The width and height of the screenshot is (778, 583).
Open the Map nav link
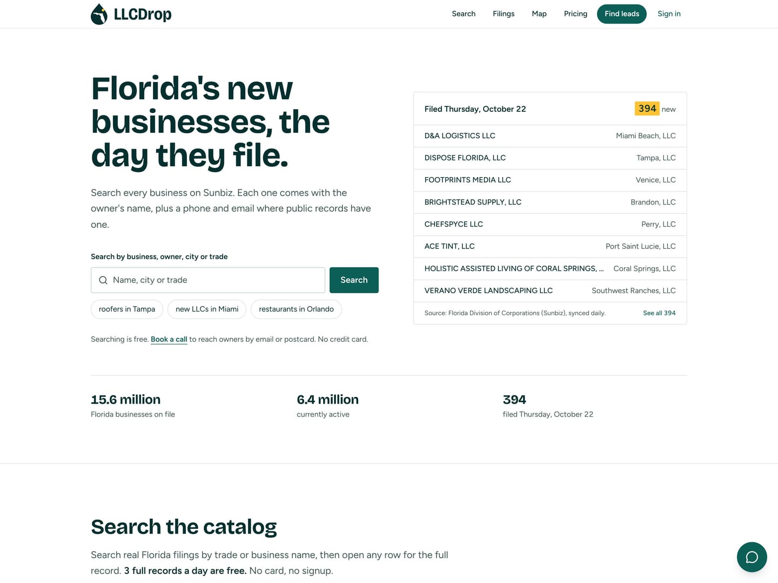539,14
